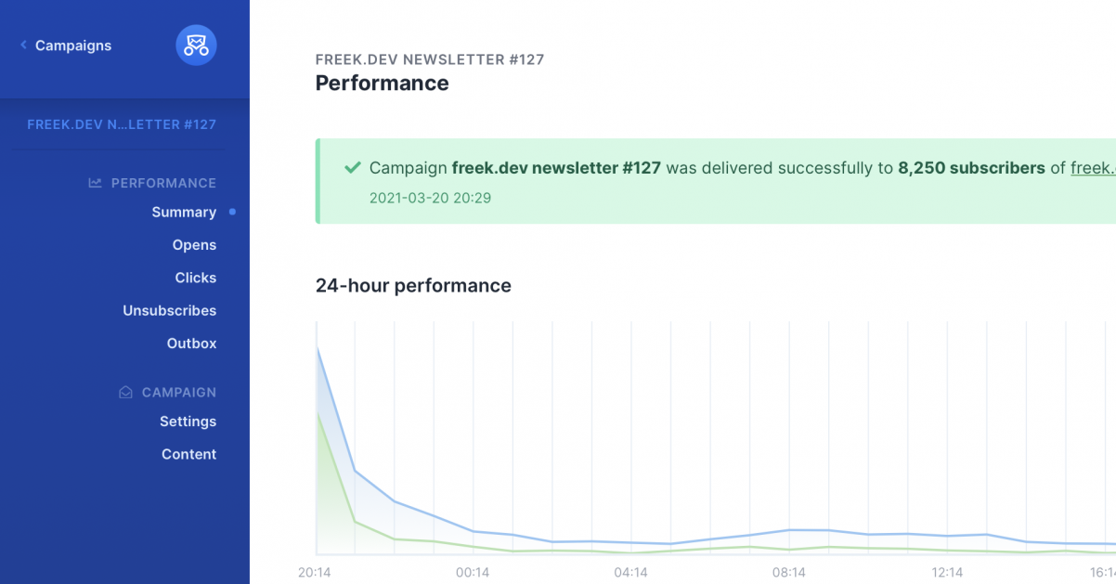1116x584 pixels.
Task: Click the back chevron beside Campaigns
Action: pos(23,45)
